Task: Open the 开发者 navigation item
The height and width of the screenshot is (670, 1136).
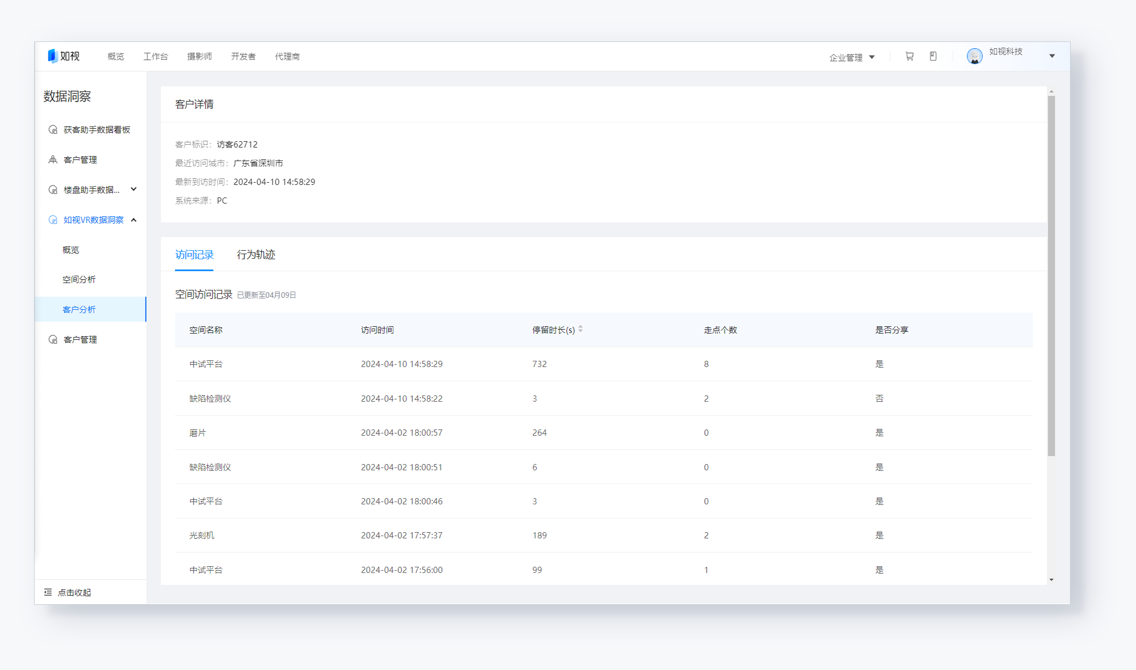Action: point(243,56)
